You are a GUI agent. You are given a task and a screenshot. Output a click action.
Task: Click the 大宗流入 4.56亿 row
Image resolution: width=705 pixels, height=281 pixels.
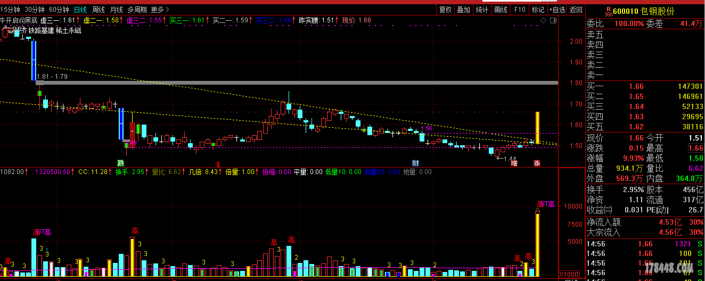pyautogui.click(x=645, y=232)
